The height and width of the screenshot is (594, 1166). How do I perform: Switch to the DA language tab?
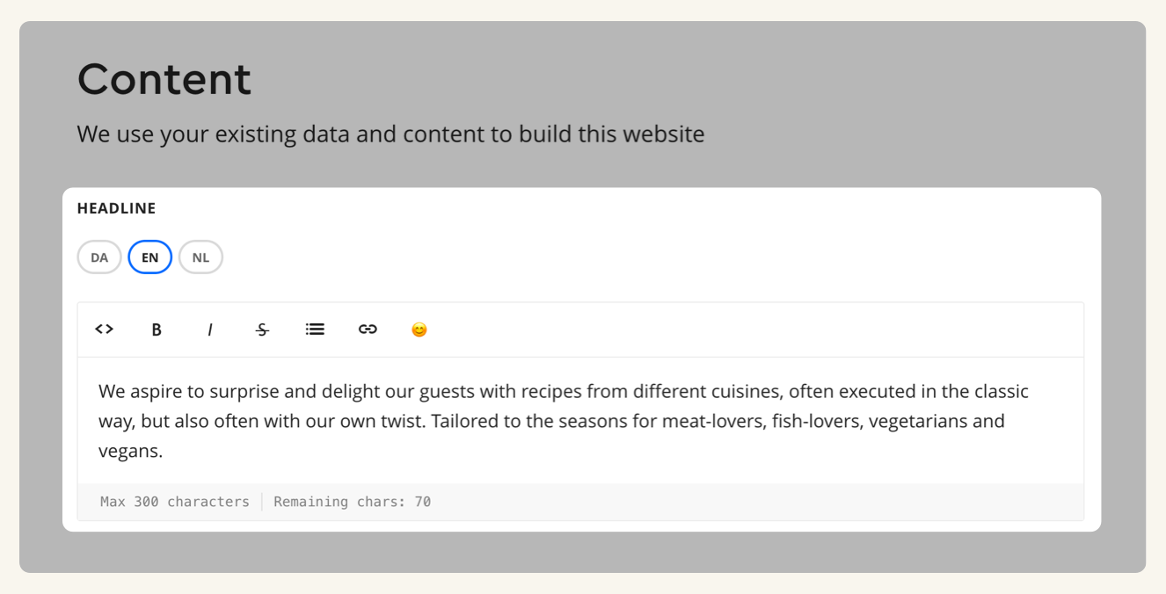coord(99,257)
